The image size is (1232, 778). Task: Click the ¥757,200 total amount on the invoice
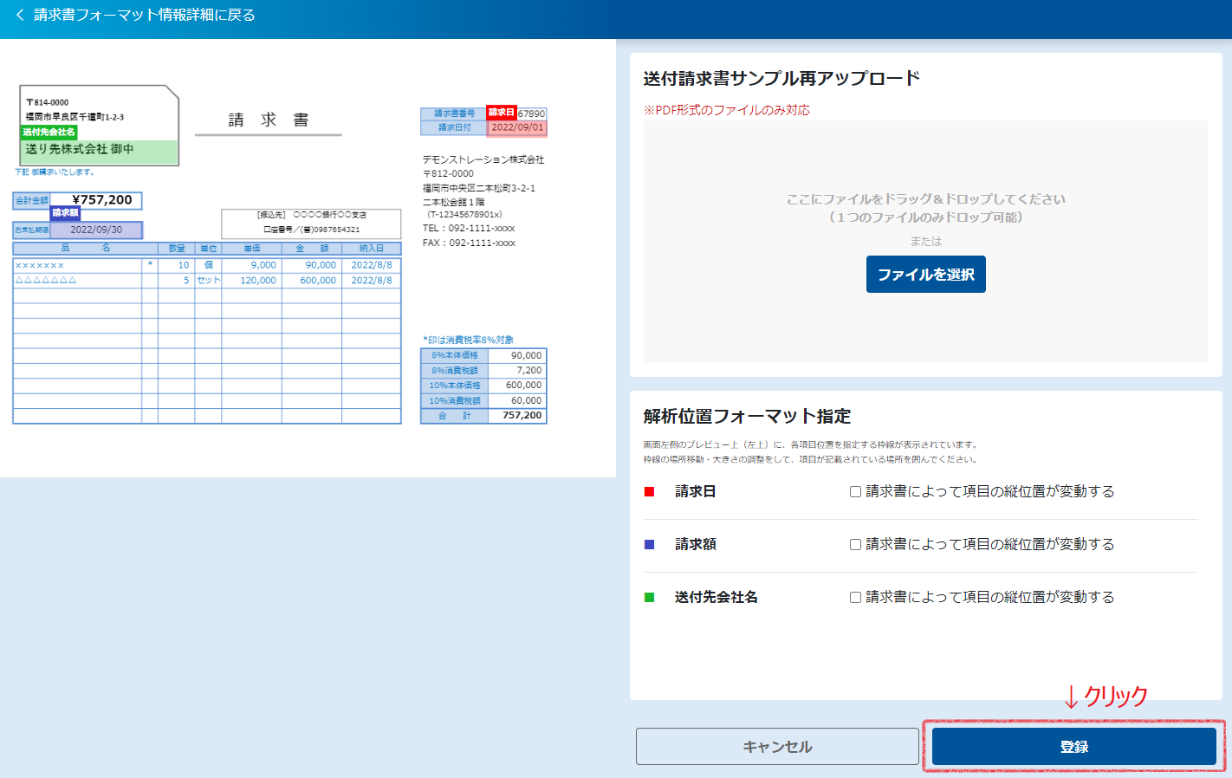[102, 200]
